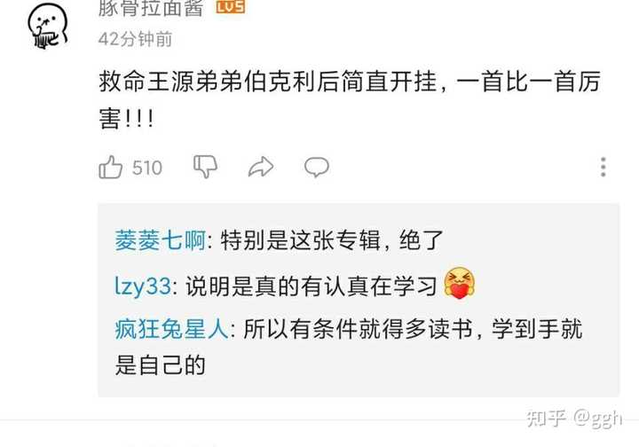This screenshot has height=447, width=639.
Task: Open replier 菱菱七啊's profile
Action: click(160, 240)
